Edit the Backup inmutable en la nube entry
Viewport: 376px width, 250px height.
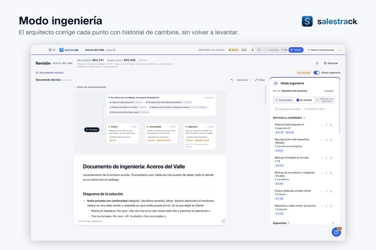tap(327, 158)
